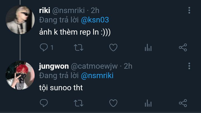View analytics for riki's tweet
This screenshot has width=201, height=113.
(148, 48)
